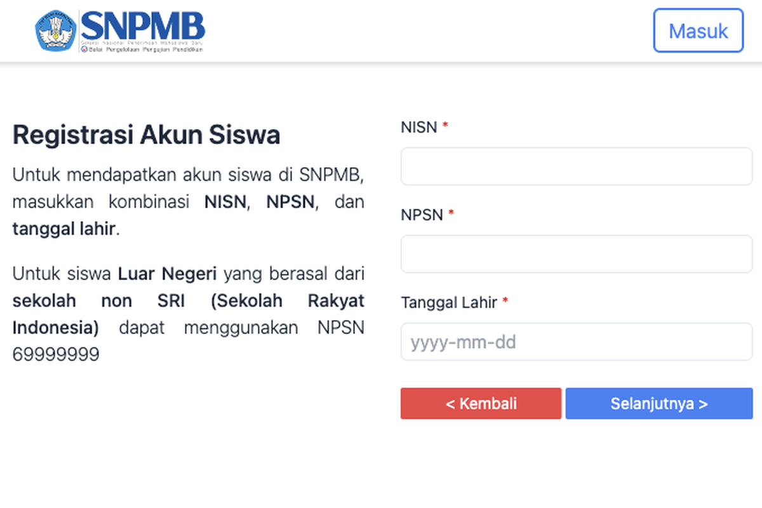Go back with the Kembali button
The height and width of the screenshot is (508, 762).
click(x=481, y=404)
